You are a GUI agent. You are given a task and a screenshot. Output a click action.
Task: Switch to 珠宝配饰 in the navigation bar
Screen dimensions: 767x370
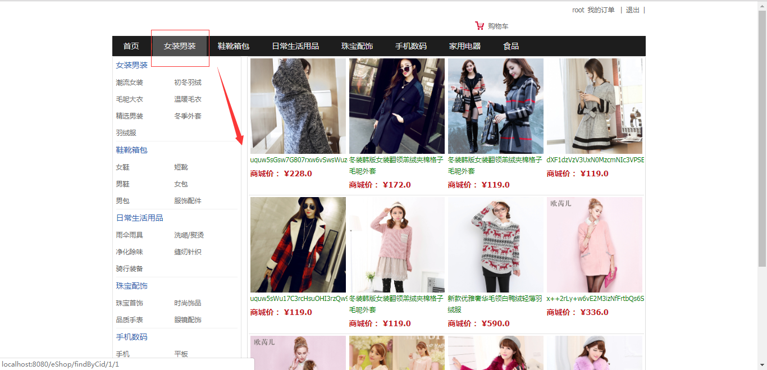357,46
